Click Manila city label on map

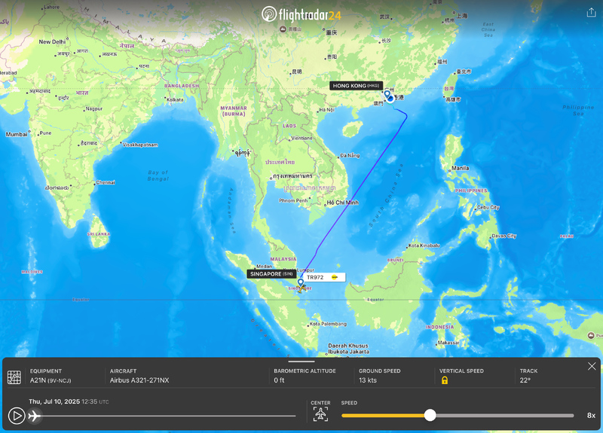(x=461, y=168)
